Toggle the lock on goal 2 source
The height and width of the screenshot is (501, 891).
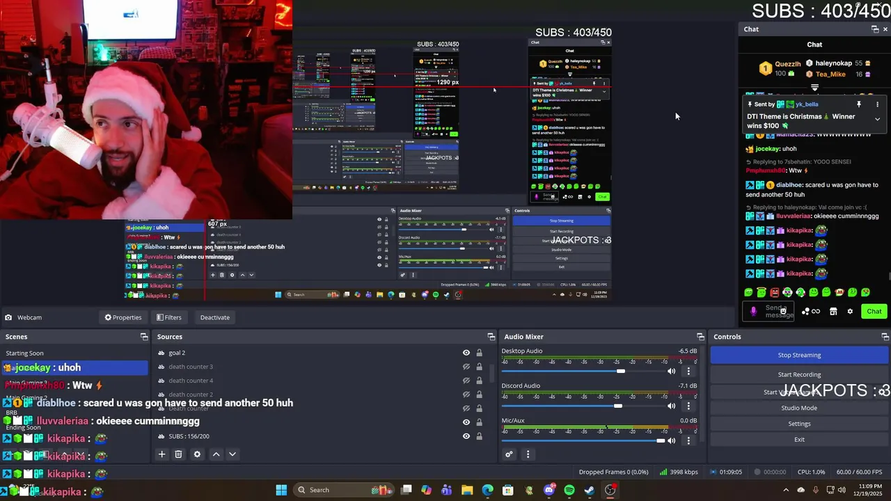(479, 353)
